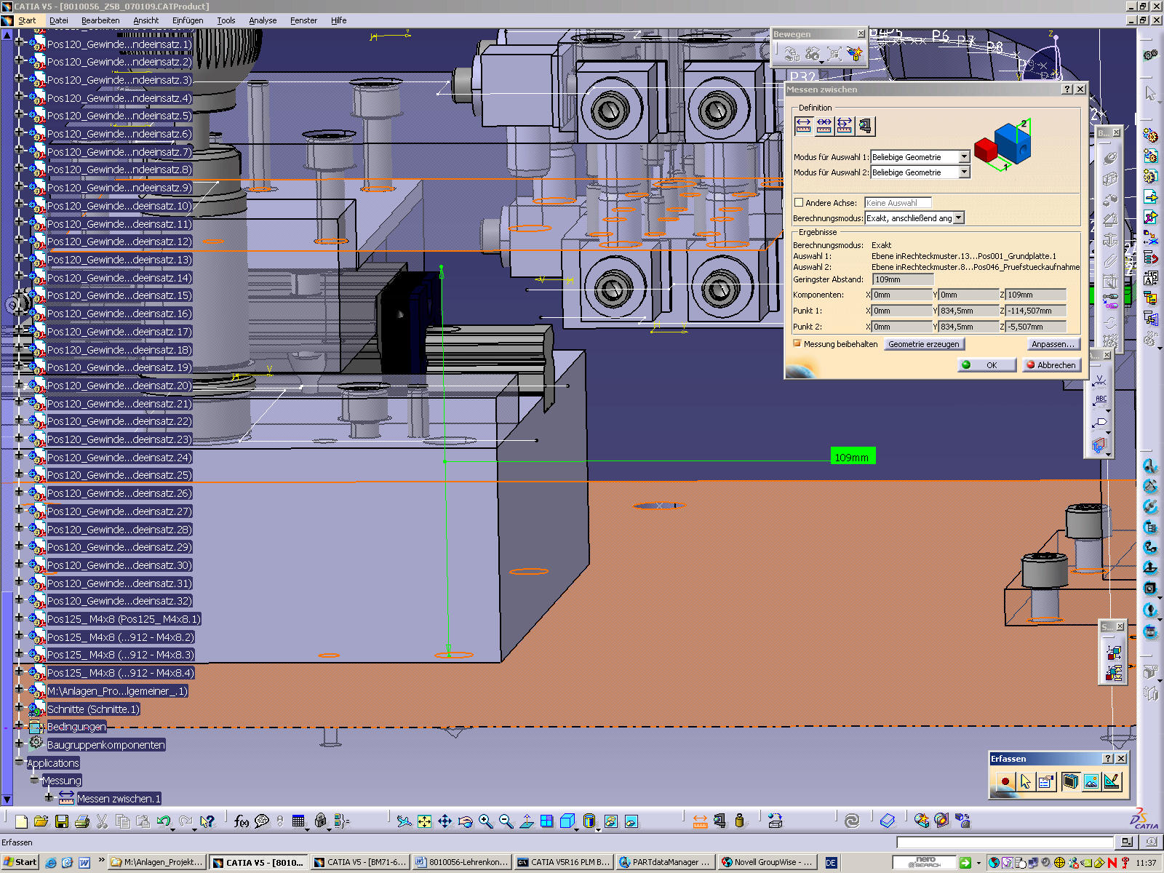Click the Geringster Abstand 109mm field
The height and width of the screenshot is (873, 1164).
(x=903, y=279)
